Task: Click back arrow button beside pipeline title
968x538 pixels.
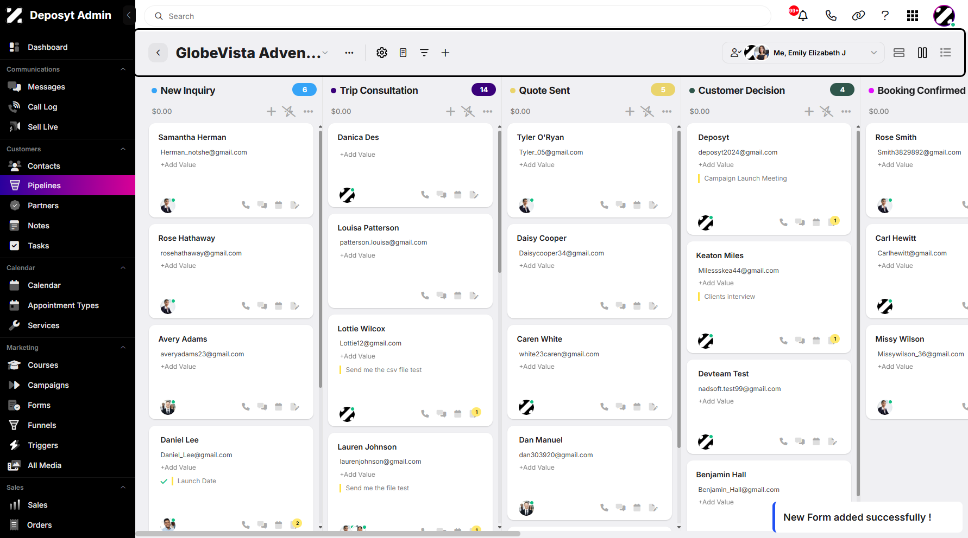Action: pos(158,53)
